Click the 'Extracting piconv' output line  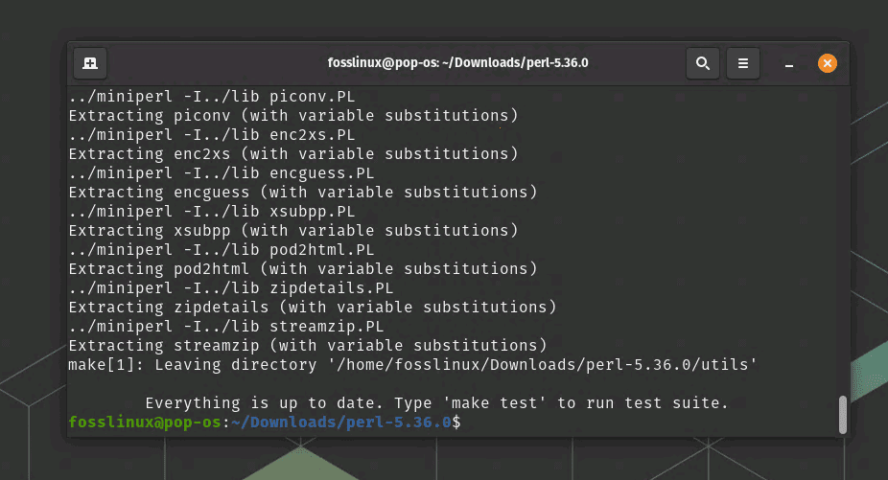pos(293,116)
